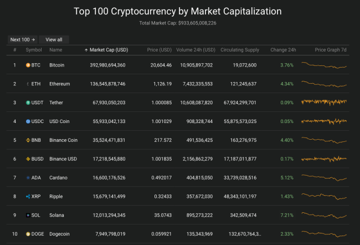This screenshot has height=245, width=360.
Task: Click the Dogecoin DOGE icon
Action: [28, 234]
